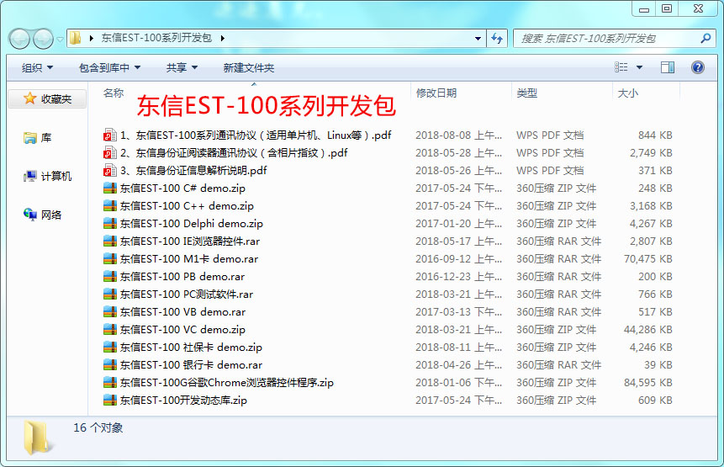Image resolution: width=724 pixels, height=467 pixels.
Task: Click archive icon of 东信EST-100 PB demo.rar
Action: (110, 276)
